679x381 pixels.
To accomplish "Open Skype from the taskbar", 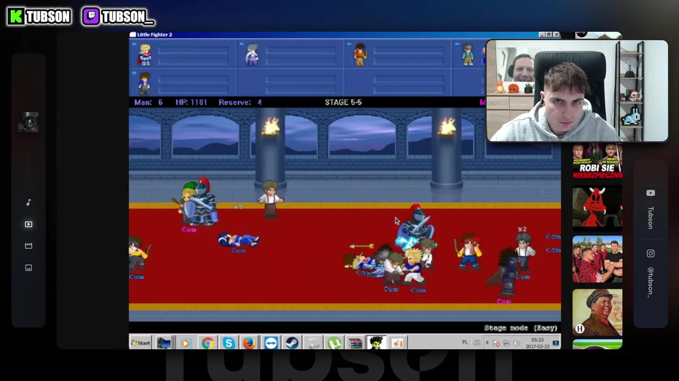I will point(228,343).
